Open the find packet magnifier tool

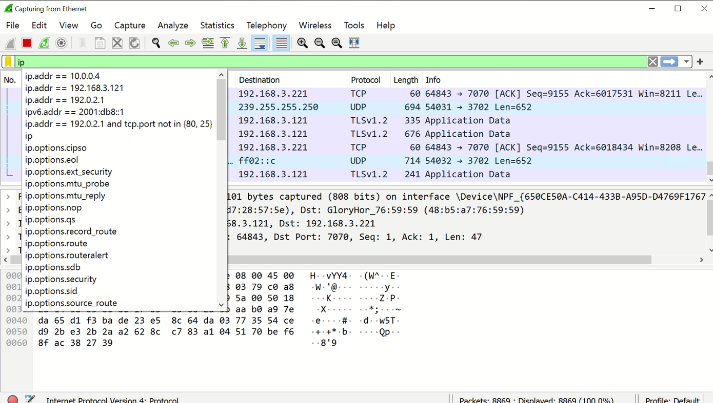156,43
